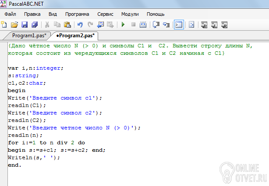Open the Программа menu

[77, 14]
